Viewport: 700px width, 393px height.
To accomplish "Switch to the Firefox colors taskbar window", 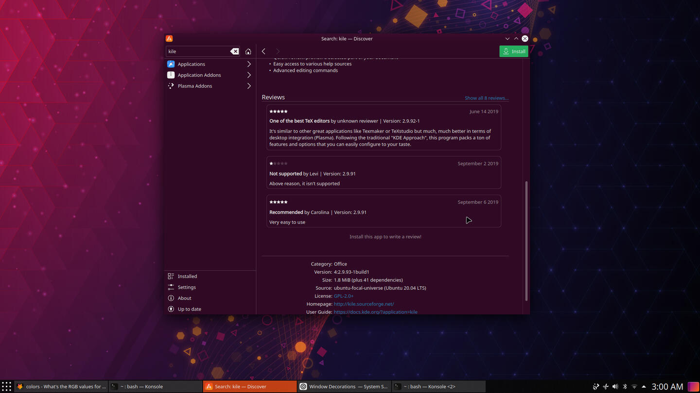I will click(61, 387).
